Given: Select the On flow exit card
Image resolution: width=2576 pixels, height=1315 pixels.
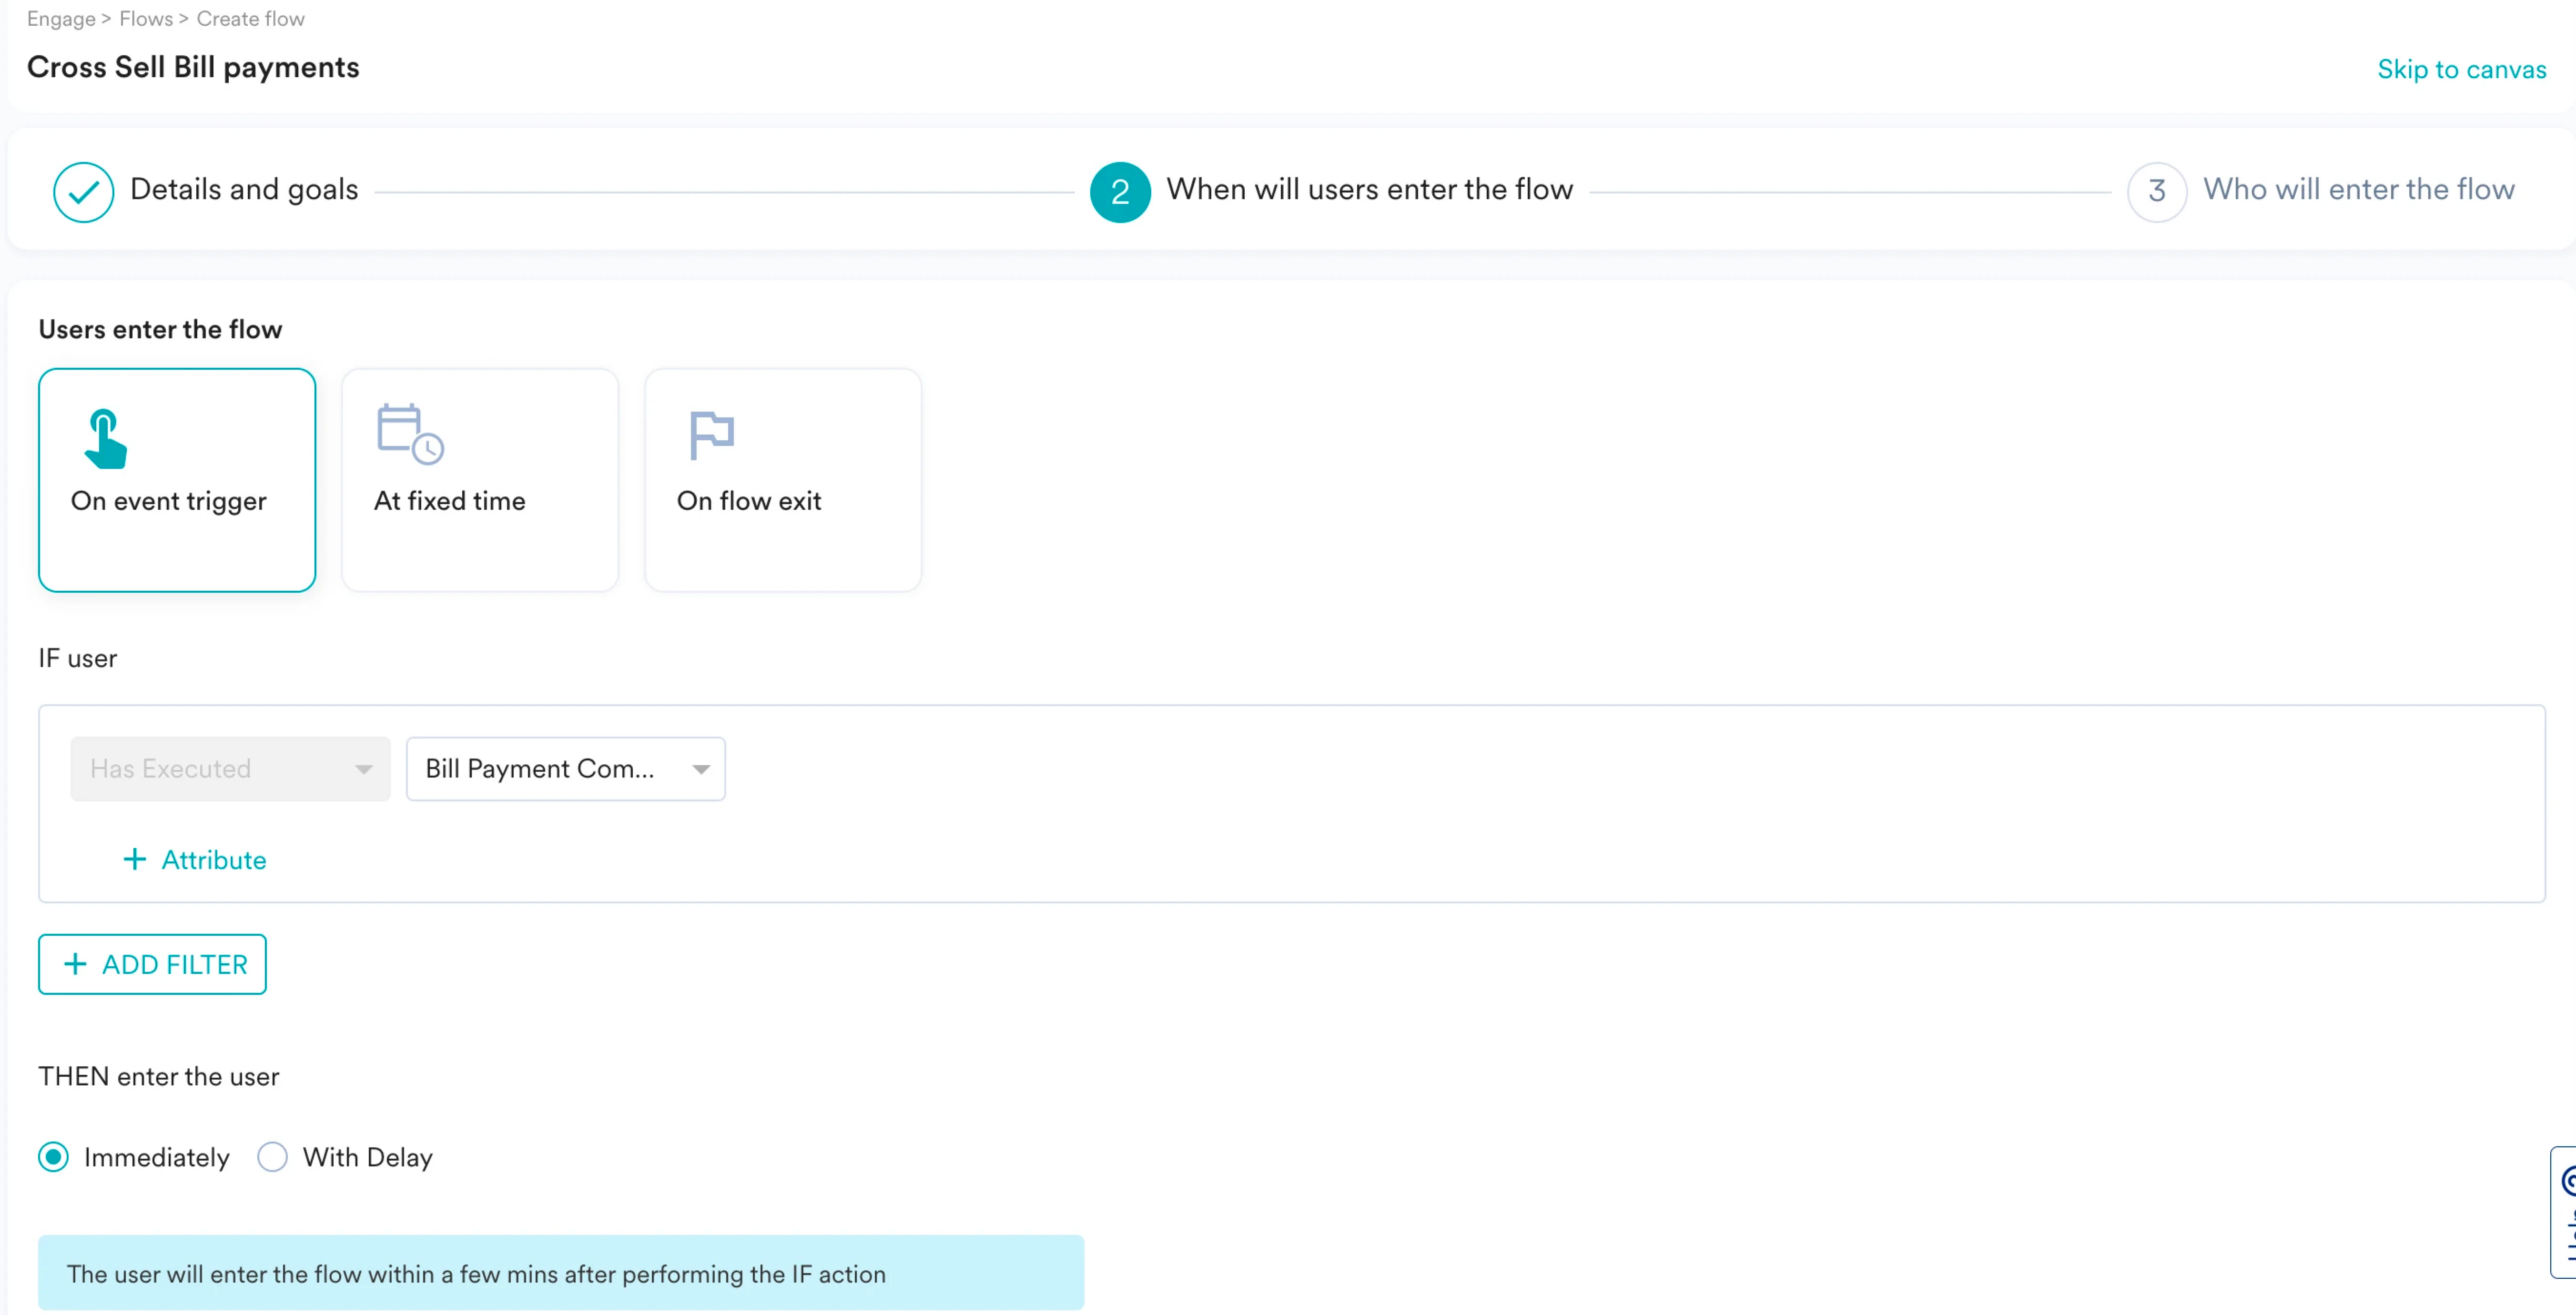Looking at the screenshot, I should 782,480.
